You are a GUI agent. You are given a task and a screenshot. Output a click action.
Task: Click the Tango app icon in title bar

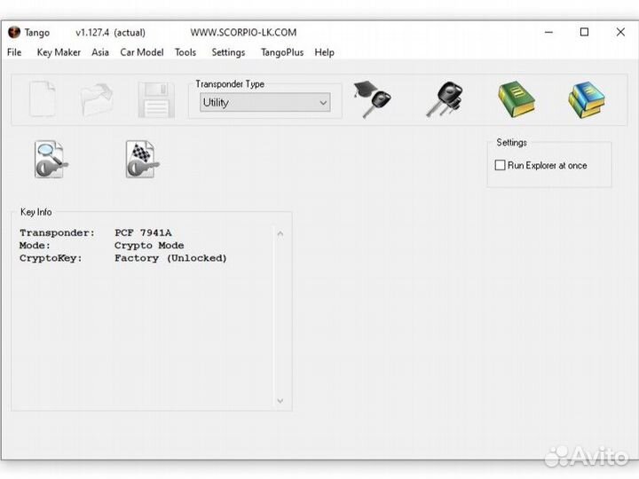point(13,32)
